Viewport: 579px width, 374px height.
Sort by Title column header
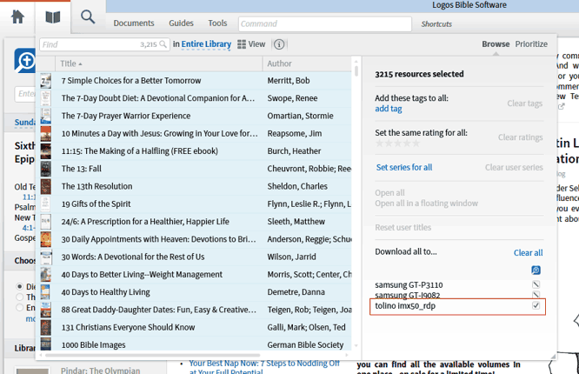pyautogui.click(x=159, y=63)
